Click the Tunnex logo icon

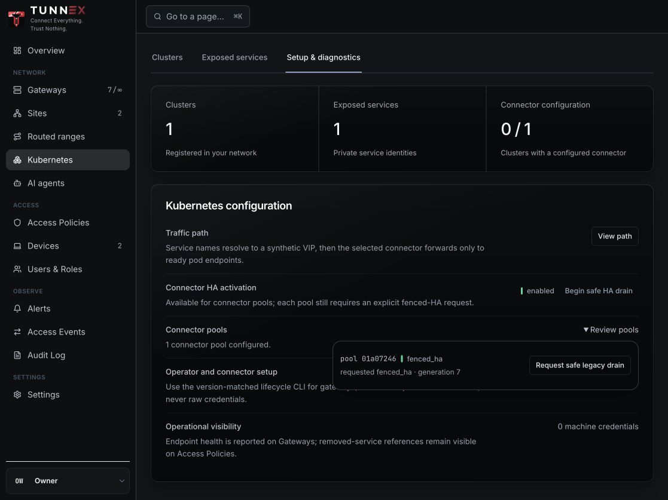pyautogui.click(x=16, y=19)
